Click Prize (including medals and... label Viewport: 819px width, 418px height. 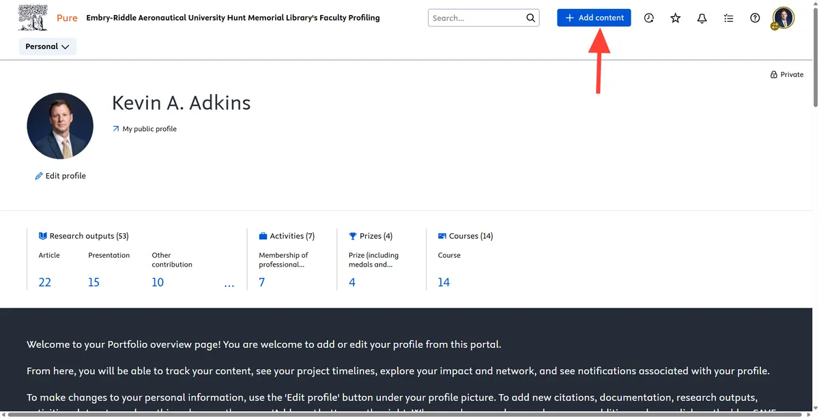pos(373,260)
